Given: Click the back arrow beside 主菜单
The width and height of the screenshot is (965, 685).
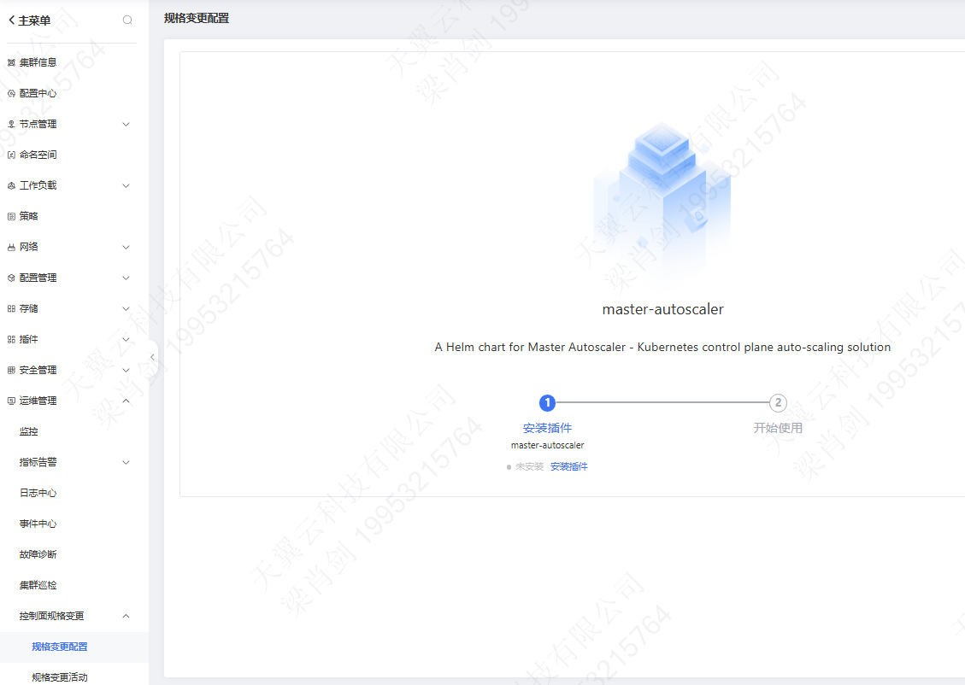Looking at the screenshot, I should point(11,20).
